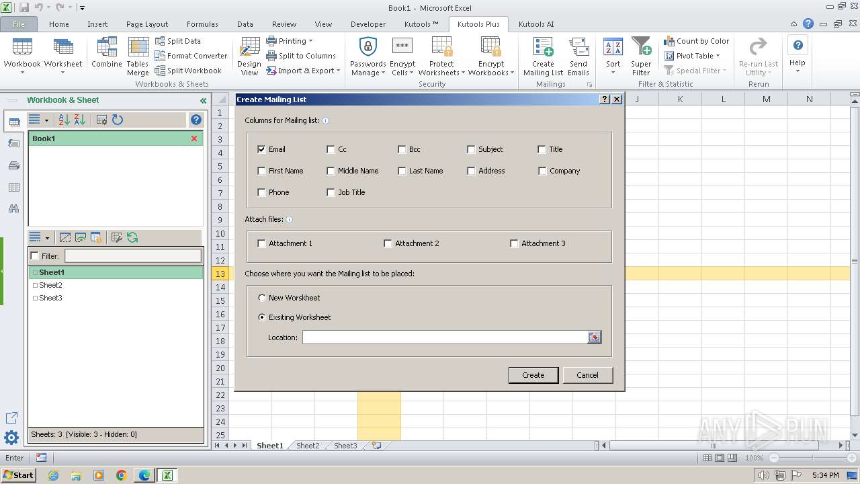Image resolution: width=860 pixels, height=484 pixels.
Task: Switch to the Home ribbon tab
Action: click(x=59, y=24)
